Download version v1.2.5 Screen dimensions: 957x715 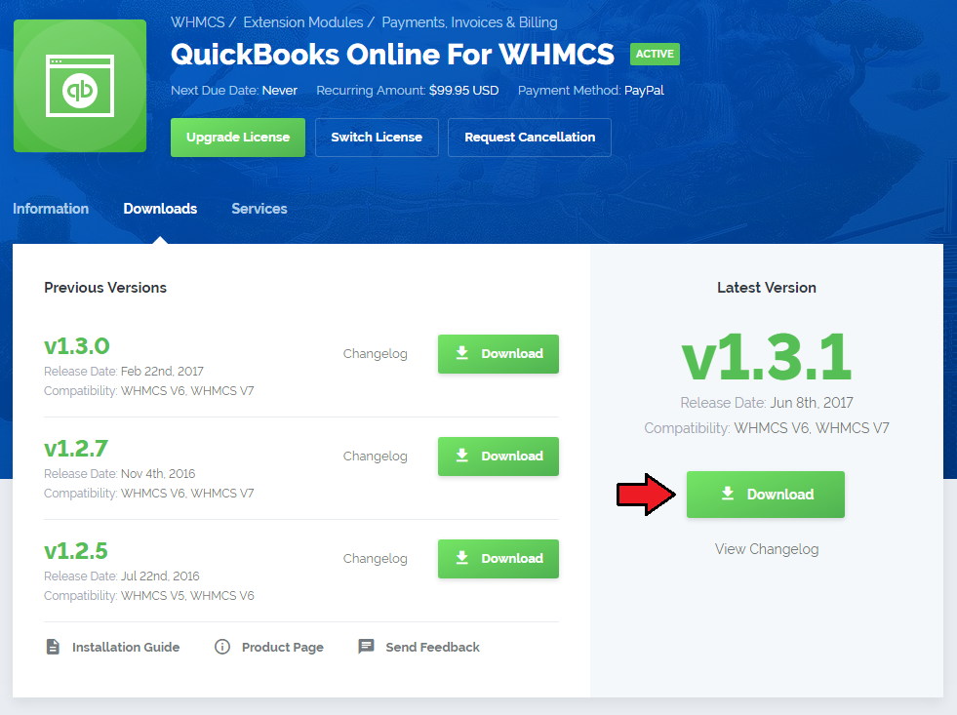498,559
